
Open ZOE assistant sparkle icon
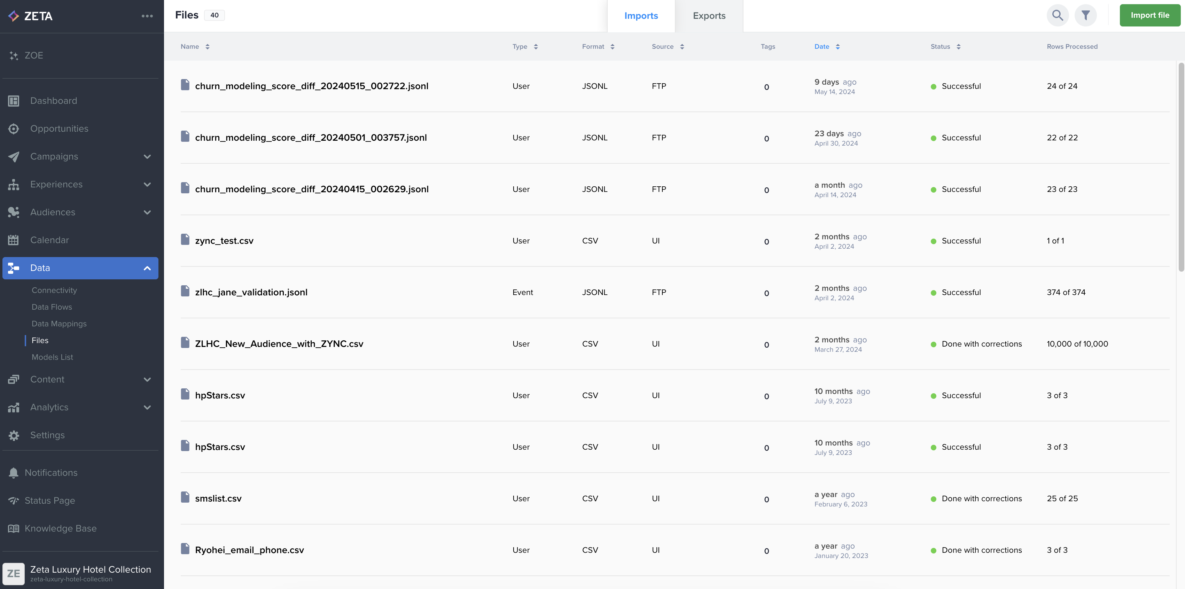click(14, 56)
